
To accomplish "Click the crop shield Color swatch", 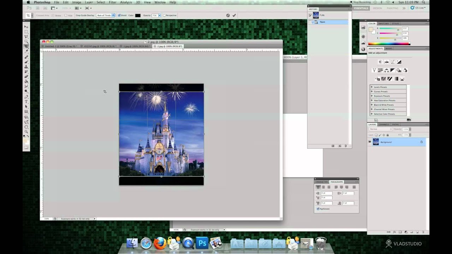I will (x=138, y=15).
